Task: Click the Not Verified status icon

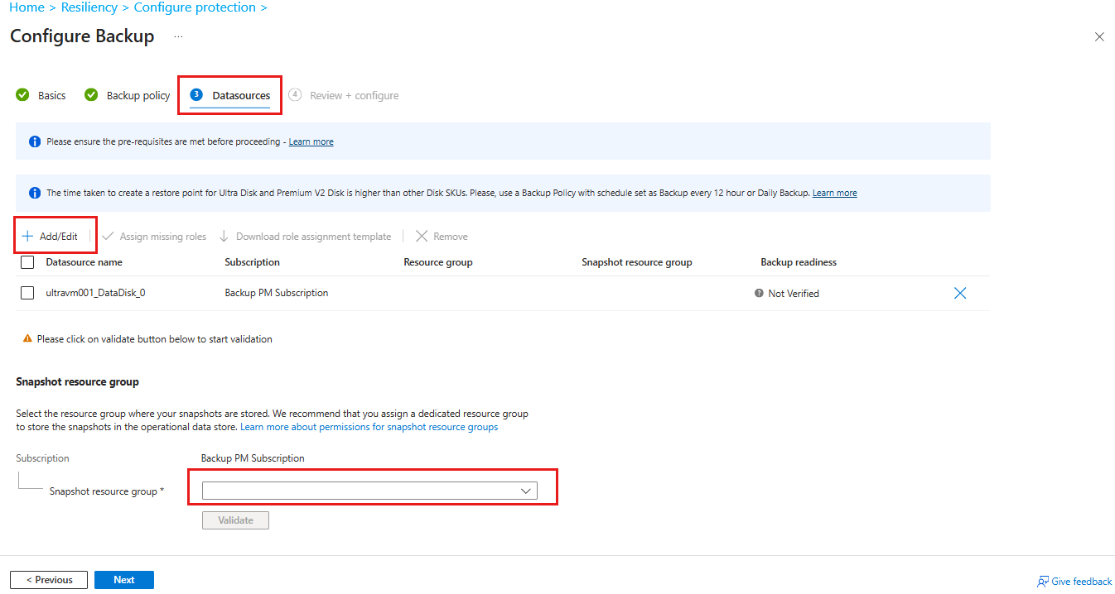Action: pyautogui.click(x=759, y=293)
